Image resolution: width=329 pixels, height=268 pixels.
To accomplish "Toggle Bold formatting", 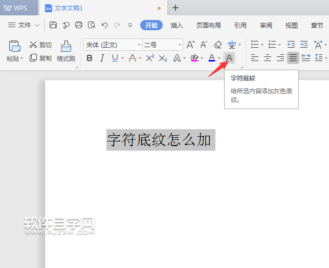I will click(90, 58).
